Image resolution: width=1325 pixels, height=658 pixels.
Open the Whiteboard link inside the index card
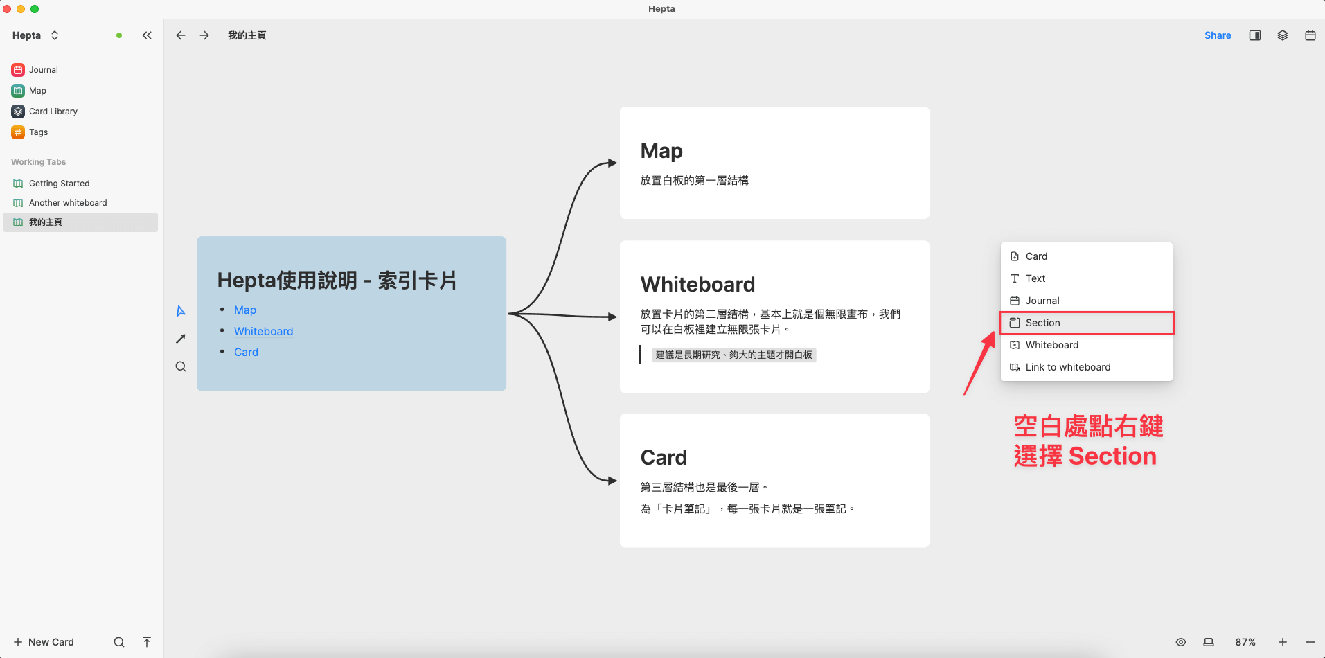(263, 331)
